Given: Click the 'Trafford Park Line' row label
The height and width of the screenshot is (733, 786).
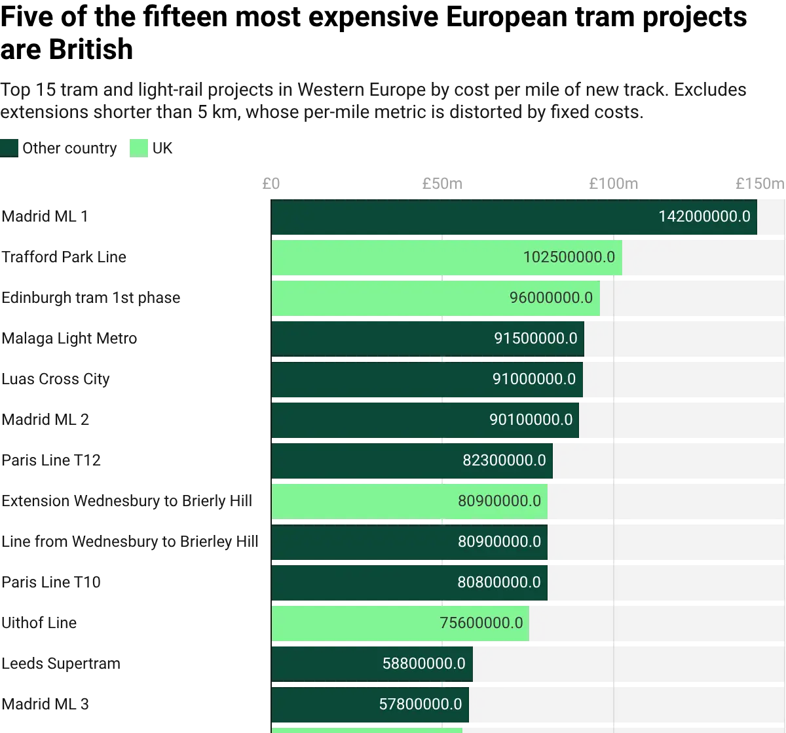Looking at the screenshot, I should tap(64, 257).
